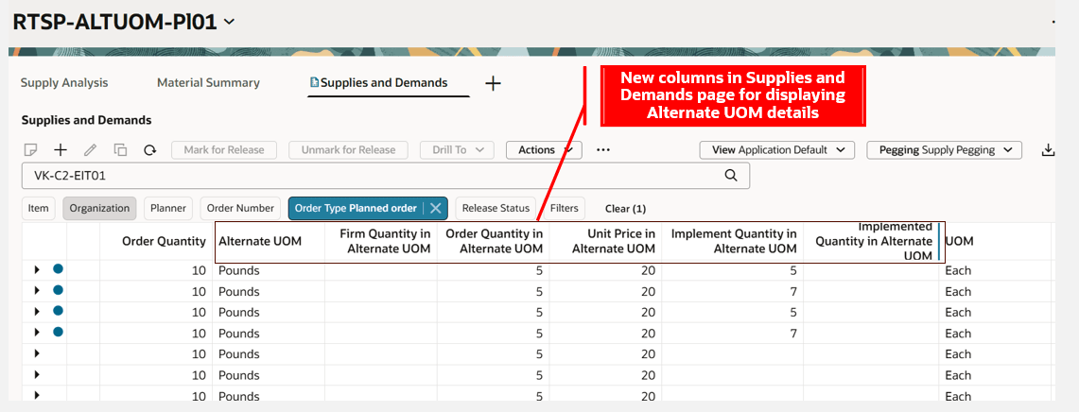Image resolution: width=1079 pixels, height=412 pixels.
Task: Open the Pegging Supply Pegging dropdown
Action: tap(944, 150)
